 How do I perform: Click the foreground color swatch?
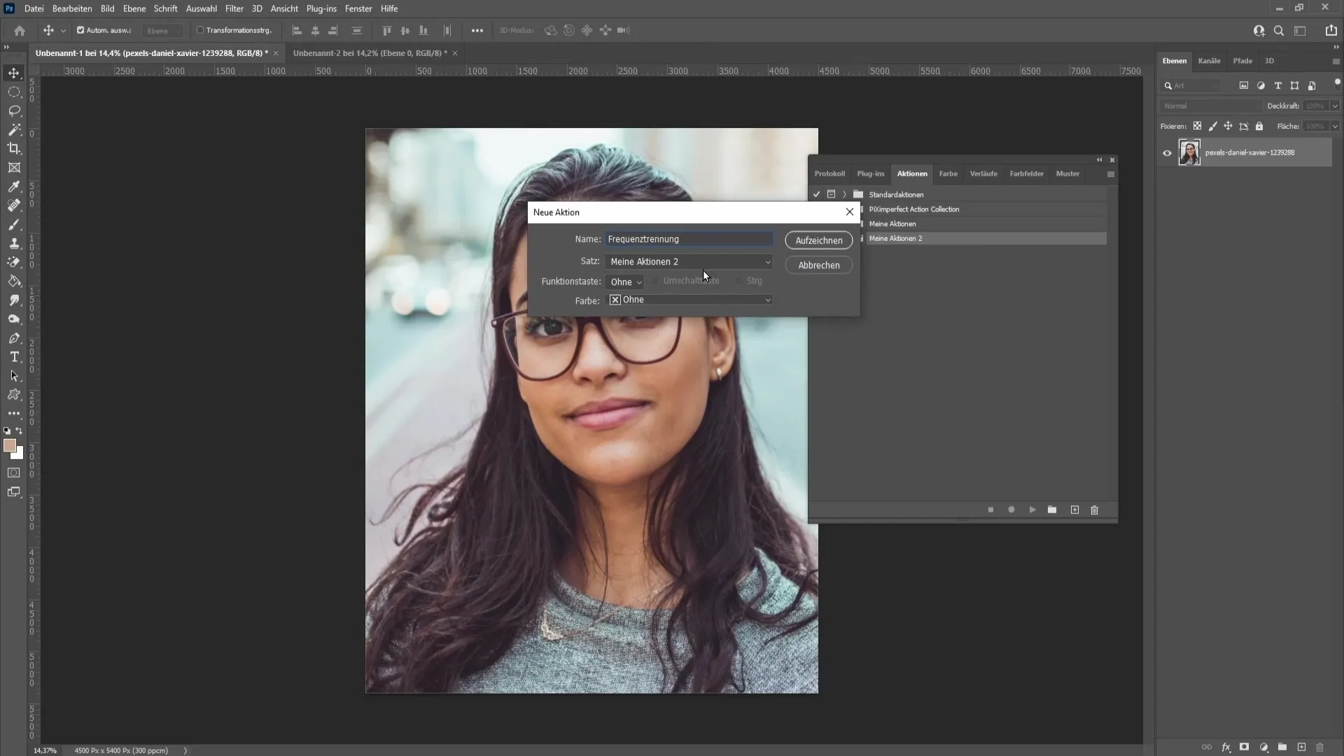[10, 446]
